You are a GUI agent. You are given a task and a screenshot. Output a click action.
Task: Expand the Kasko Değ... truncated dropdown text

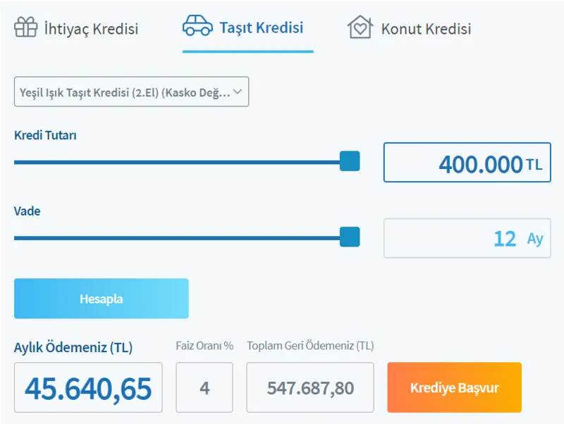[219, 92]
